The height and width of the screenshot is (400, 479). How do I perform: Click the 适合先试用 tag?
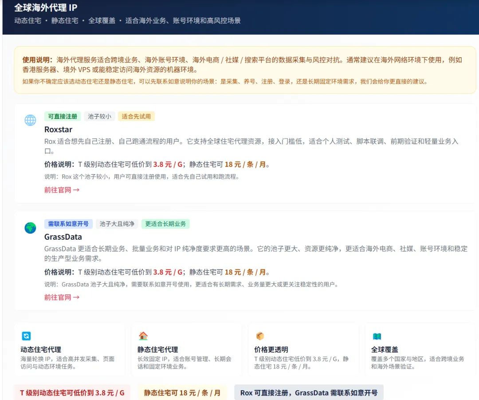point(136,116)
